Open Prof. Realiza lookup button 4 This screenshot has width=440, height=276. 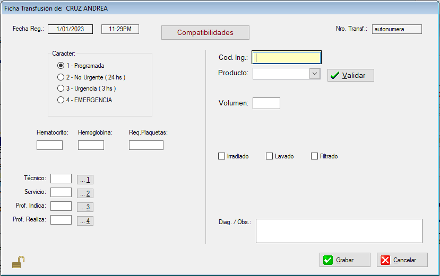tap(85, 220)
